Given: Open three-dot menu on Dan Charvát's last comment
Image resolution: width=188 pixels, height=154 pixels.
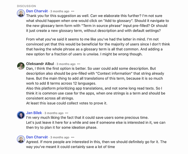Looking at the screenshot, I should (73, 137).
